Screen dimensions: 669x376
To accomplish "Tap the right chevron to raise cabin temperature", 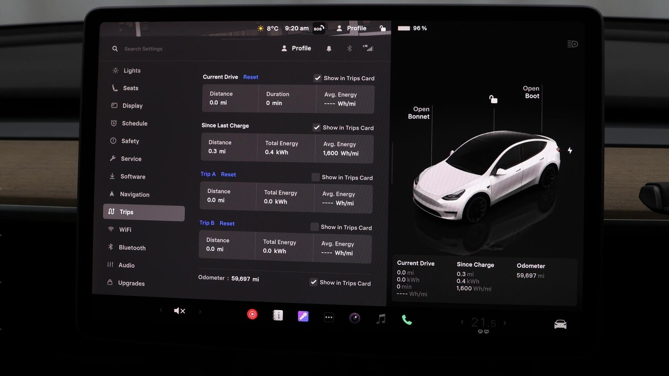I will pos(505,322).
